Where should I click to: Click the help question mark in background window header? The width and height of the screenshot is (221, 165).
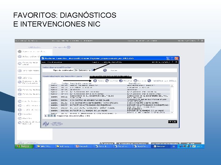click(x=198, y=41)
